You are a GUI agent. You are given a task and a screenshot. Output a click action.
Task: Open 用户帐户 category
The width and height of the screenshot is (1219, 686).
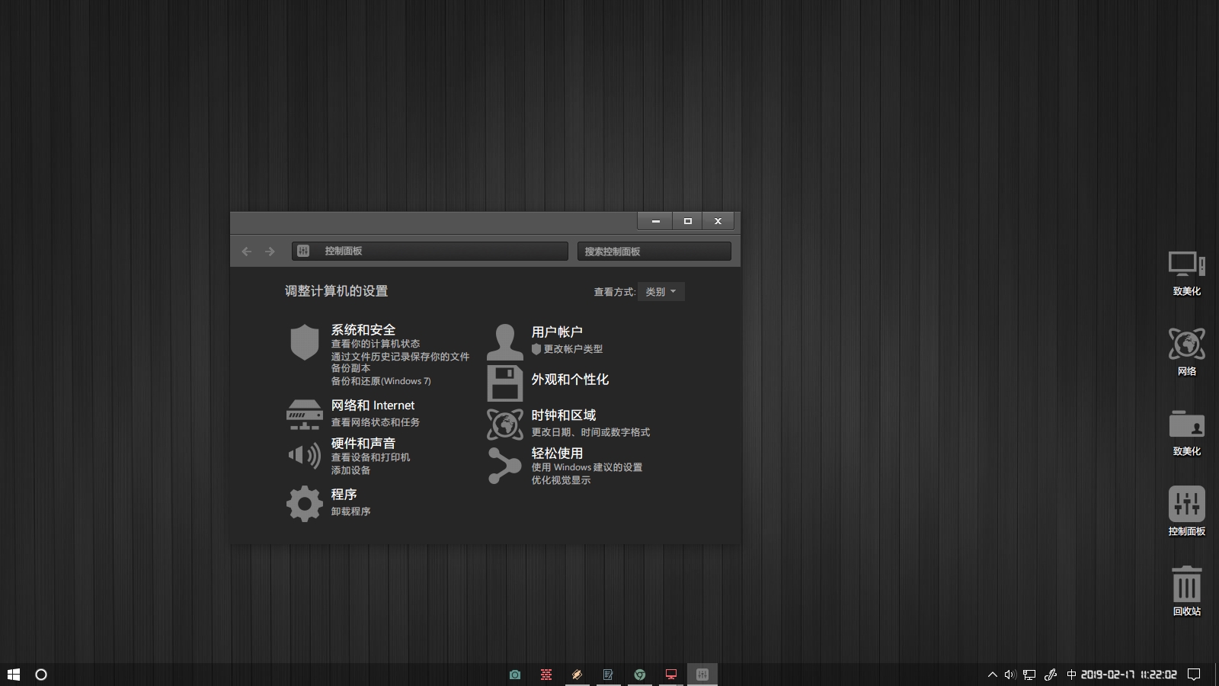[557, 332]
